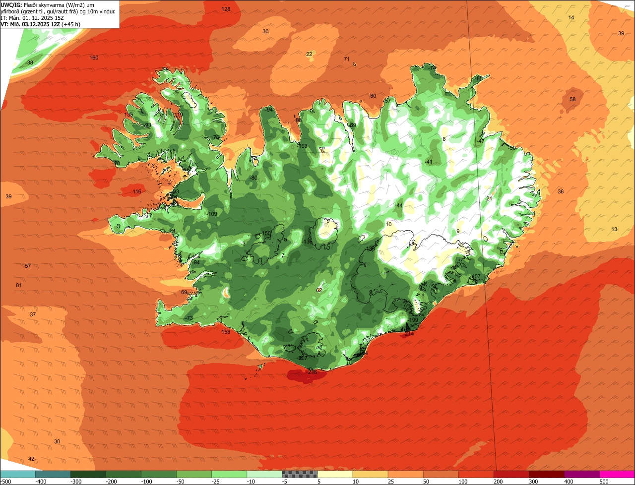
Task: Click the dark teal -400 legend swatch
Action: coord(53,475)
